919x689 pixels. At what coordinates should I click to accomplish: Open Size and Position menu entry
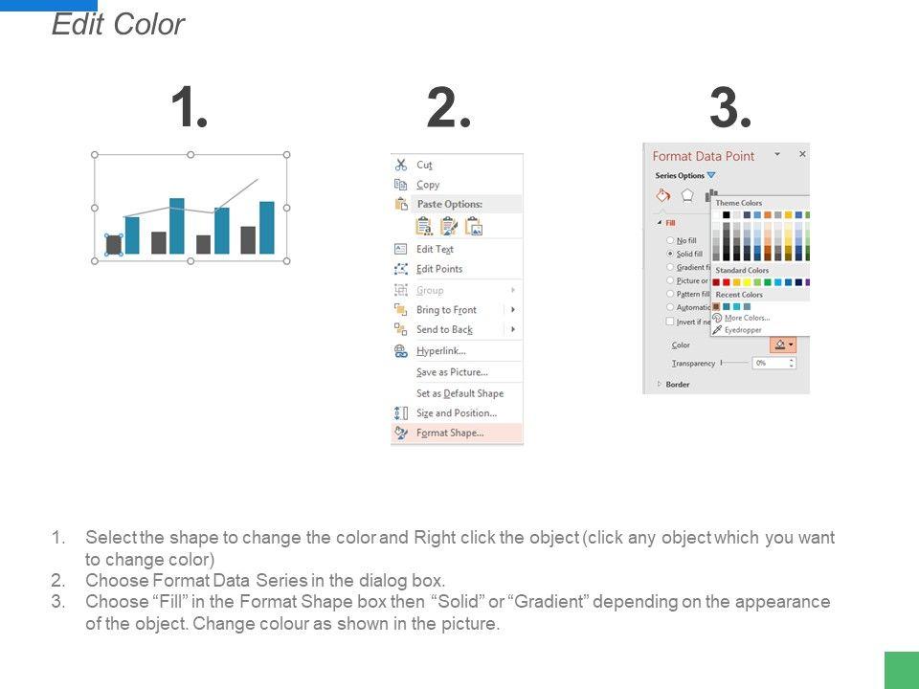(x=456, y=413)
